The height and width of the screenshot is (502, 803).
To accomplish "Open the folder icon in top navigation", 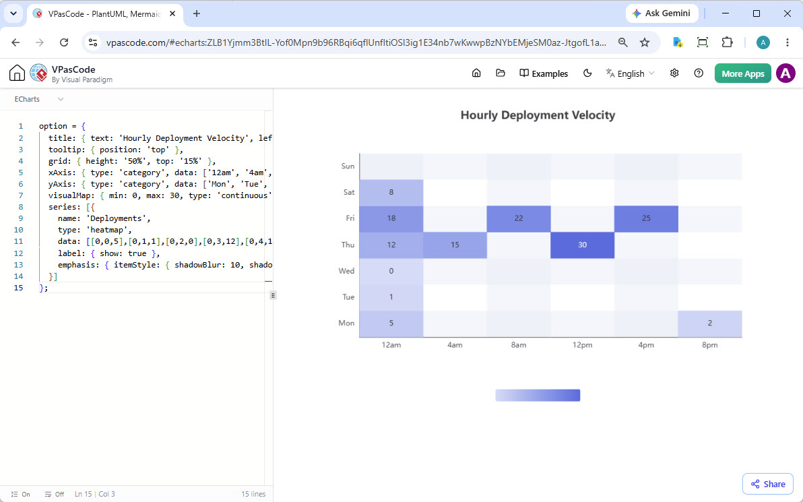I will [501, 73].
